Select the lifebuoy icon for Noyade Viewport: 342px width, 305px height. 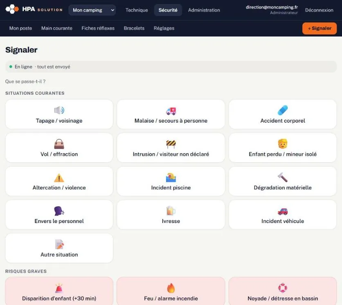coord(283,288)
